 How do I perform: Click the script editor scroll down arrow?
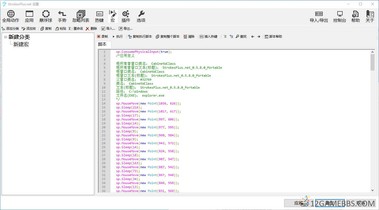click(x=372, y=190)
